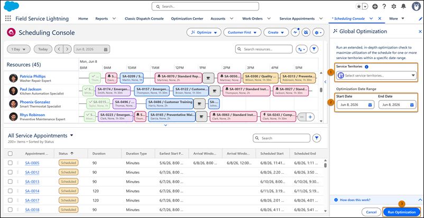Click Patricia Phillips's lunch break block
Image resolution: width=424 pixels, height=218 pixels.
208,78
